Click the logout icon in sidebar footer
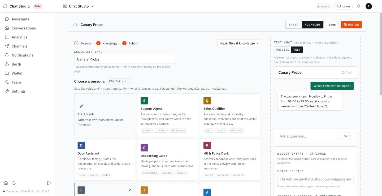This screenshot has height=196, width=382. click(49, 183)
